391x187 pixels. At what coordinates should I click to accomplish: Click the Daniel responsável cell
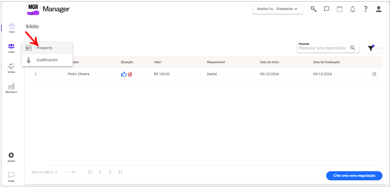[212, 74]
